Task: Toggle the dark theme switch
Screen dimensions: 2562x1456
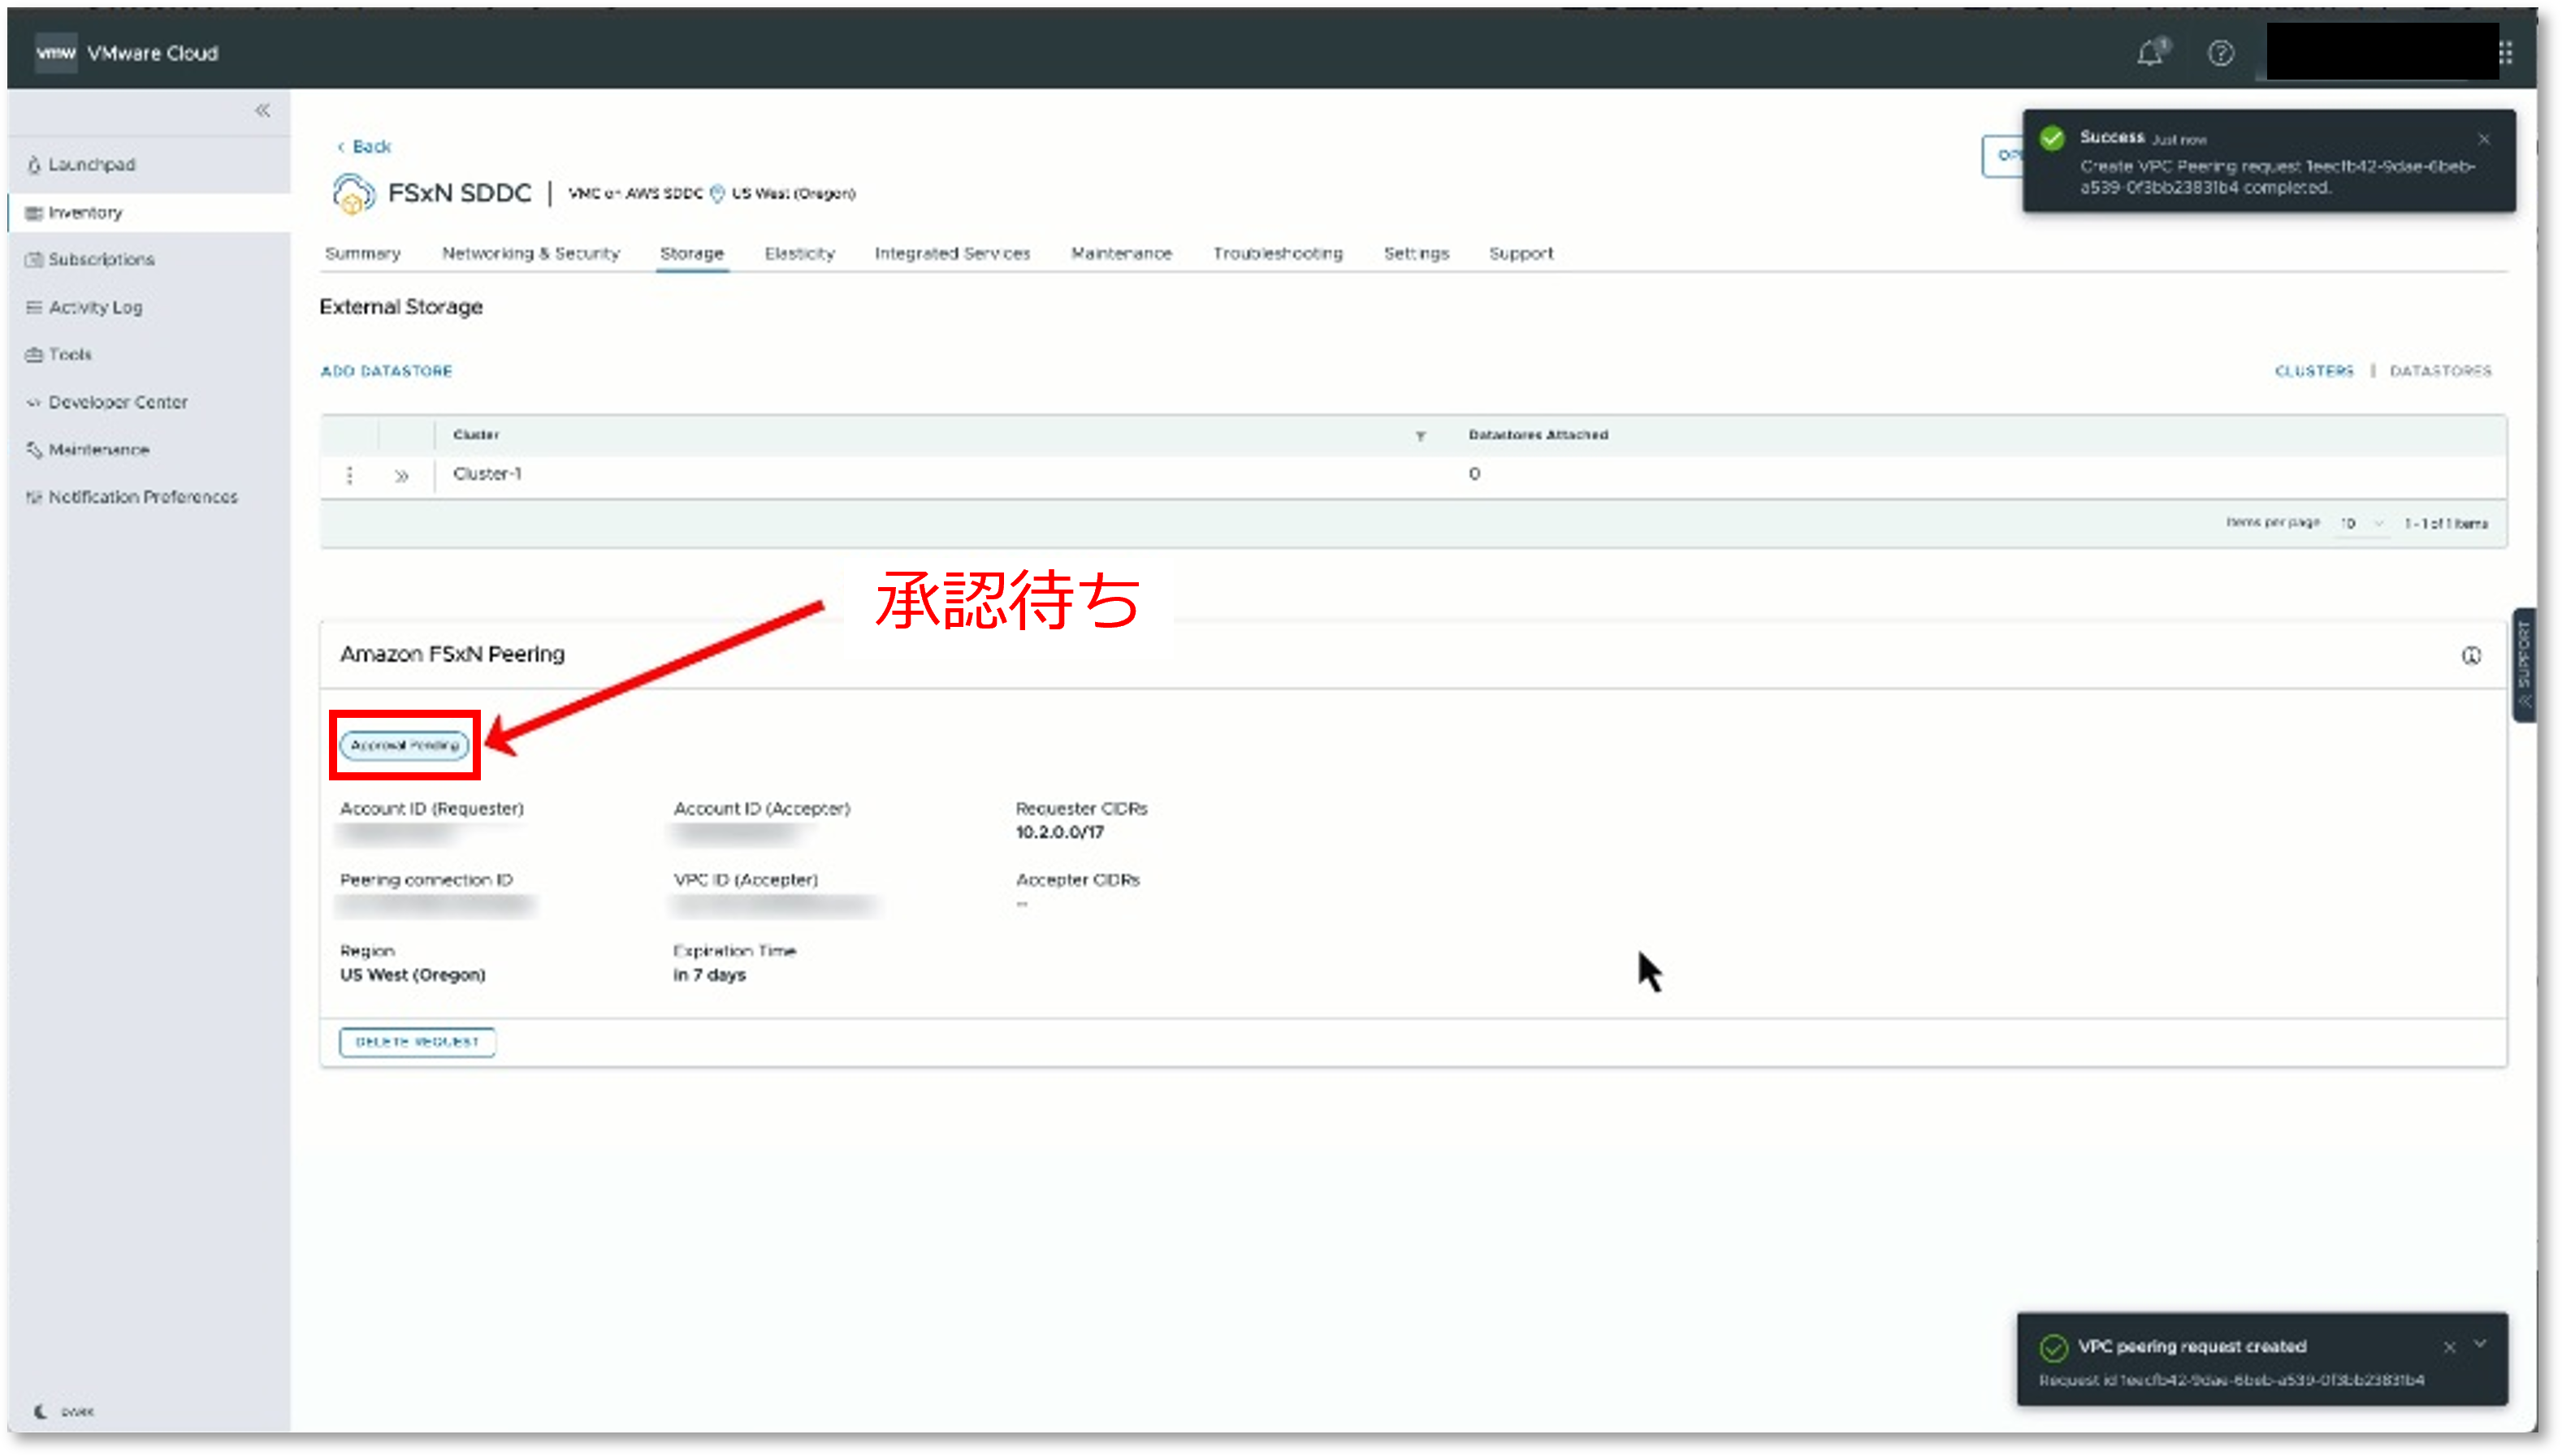Action: point(64,1411)
